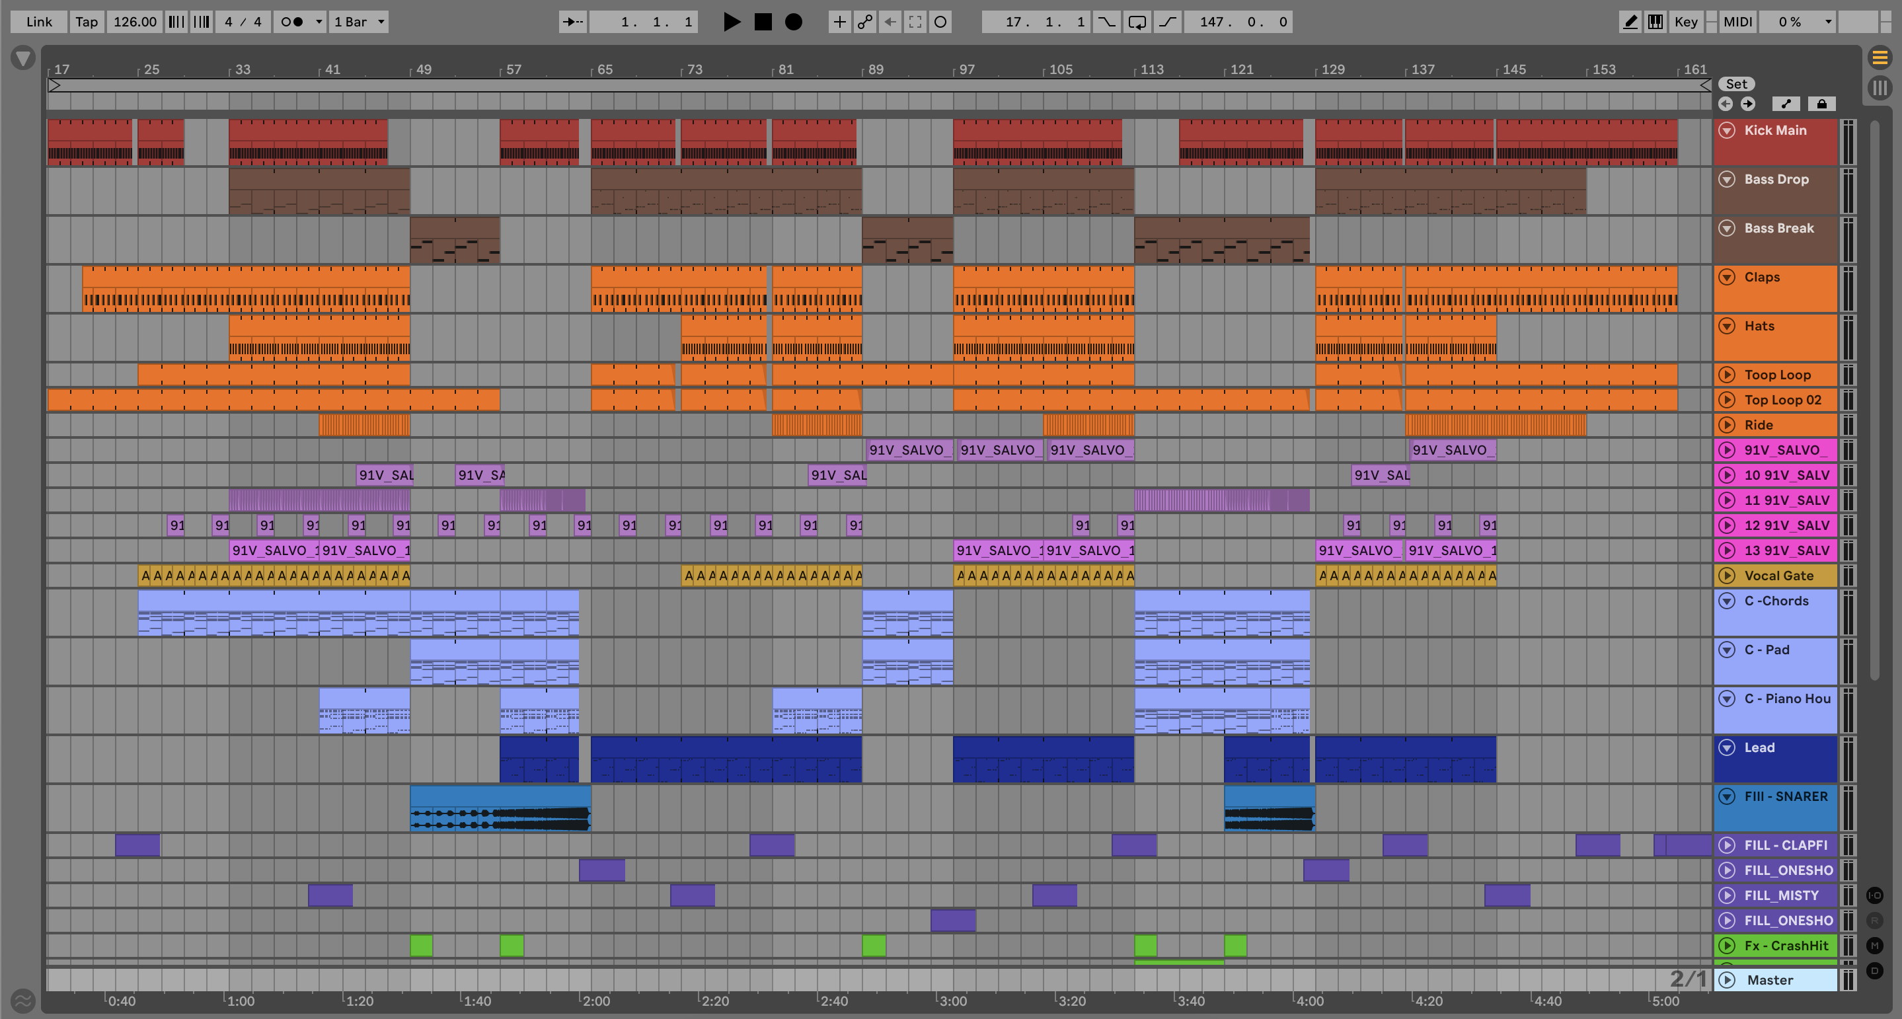Switch to Session View via vertical bars icon
Screen dimensions: 1902x1019
1879,88
